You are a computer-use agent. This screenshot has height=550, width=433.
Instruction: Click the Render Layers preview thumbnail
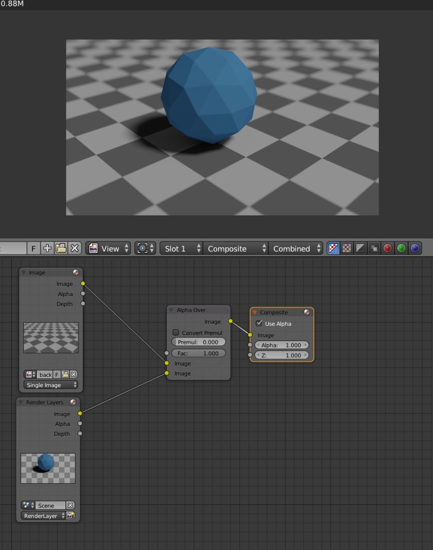48,467
